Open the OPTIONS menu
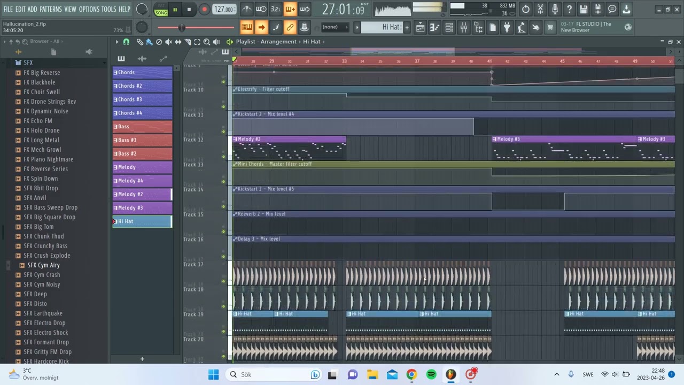 point(89,9)
